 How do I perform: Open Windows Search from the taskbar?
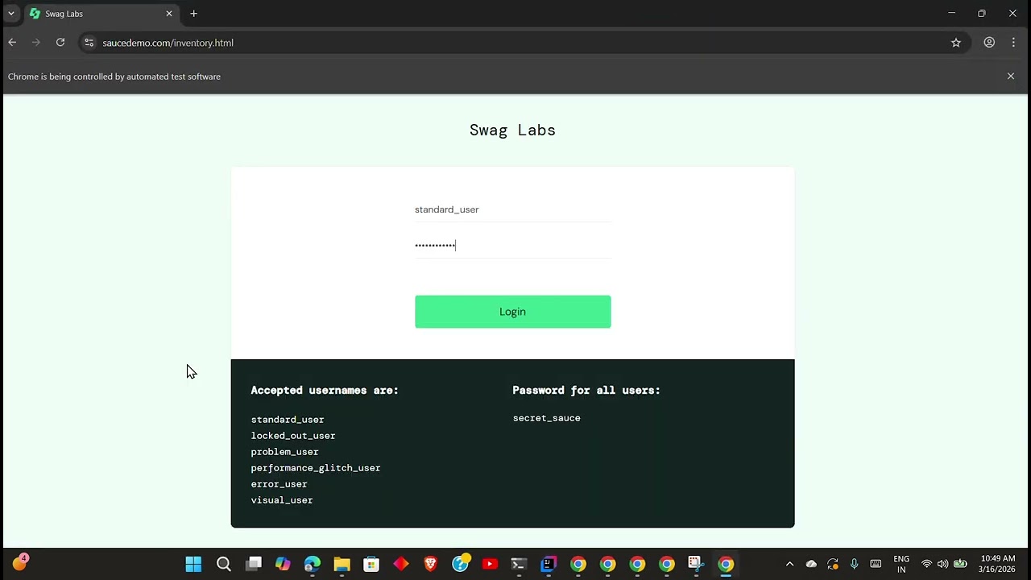point(224,564)
